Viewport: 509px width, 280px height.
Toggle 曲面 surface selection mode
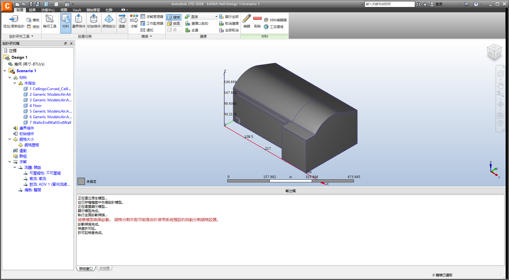tap(174, 24)
